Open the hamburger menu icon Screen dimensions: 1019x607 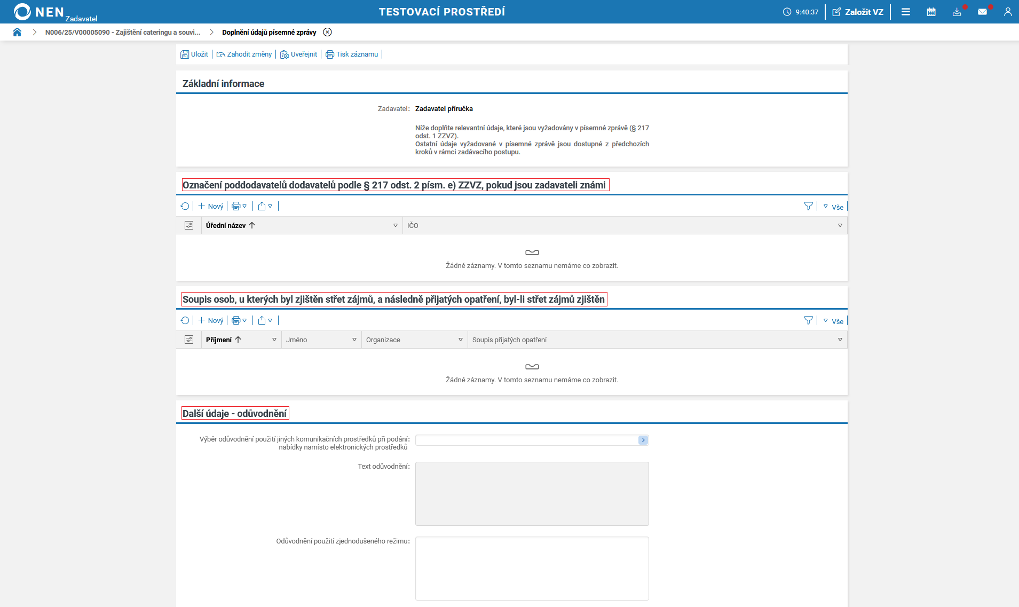click(x=906, y=12)
